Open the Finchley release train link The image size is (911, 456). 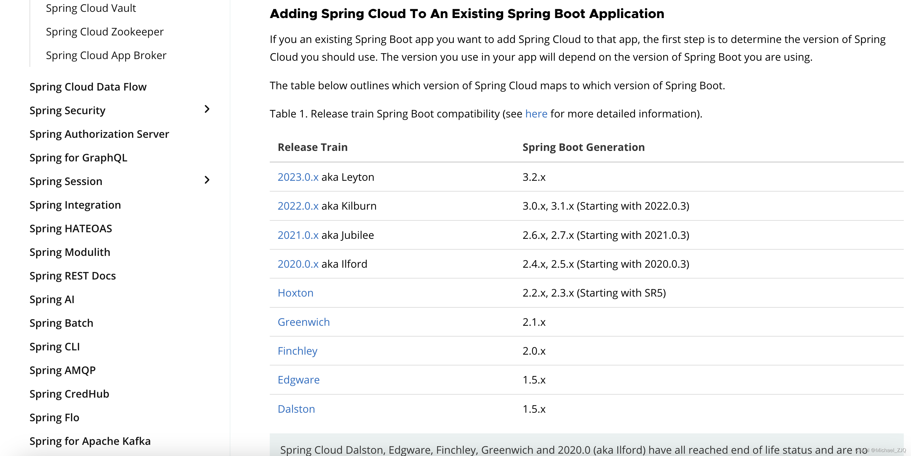297,351
